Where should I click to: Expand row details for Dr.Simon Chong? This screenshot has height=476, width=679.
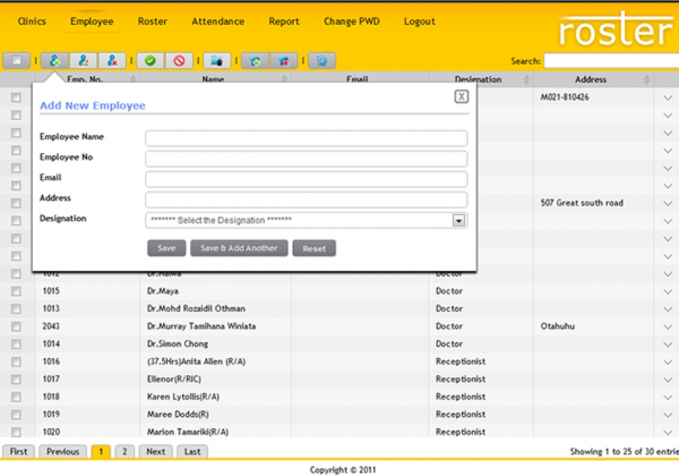668,345
